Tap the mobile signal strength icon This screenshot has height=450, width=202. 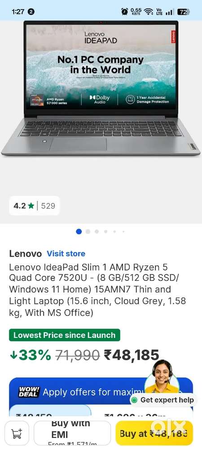pos(170,12)
